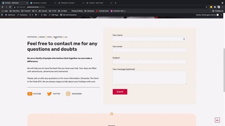The height and width of the screenshot is (126, 225).
Task: Open the YouTube Music bookmark
Action: pos(102,11)
